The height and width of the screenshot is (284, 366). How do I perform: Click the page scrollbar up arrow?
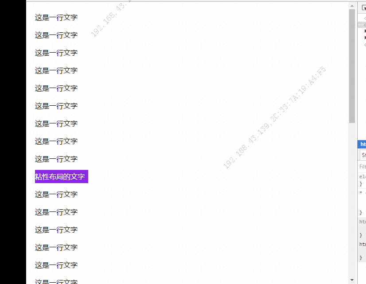click(x=352, y=6)
